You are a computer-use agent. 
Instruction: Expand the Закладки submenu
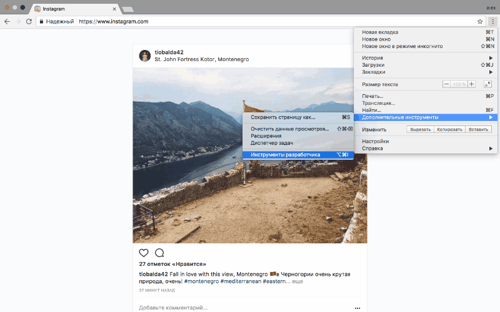pyautogui.click(x=426, y=72)
